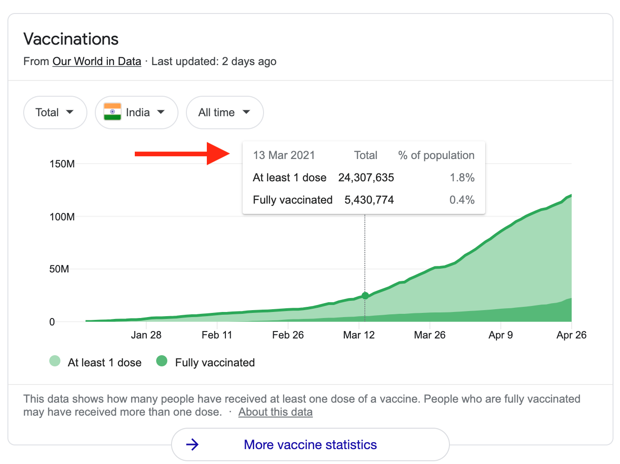Click the Mar 26 date label on the x-axis
This screenshot has width=620, height=464.
(x=429, y=335)
